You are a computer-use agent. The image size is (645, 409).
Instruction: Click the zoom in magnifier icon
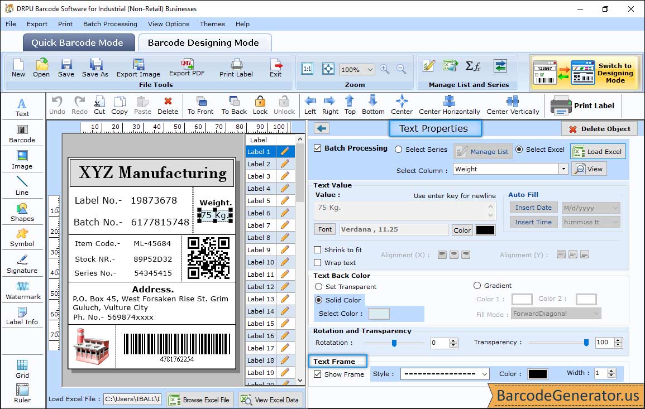pos(385,69)
